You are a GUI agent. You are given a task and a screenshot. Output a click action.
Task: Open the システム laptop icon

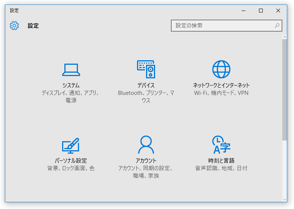click(71, 70)
